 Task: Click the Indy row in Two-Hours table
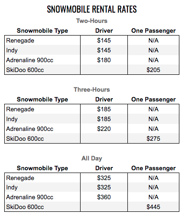92,50
